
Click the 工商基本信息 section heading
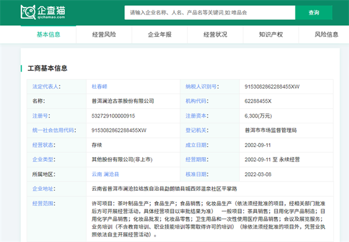[47, 69]
